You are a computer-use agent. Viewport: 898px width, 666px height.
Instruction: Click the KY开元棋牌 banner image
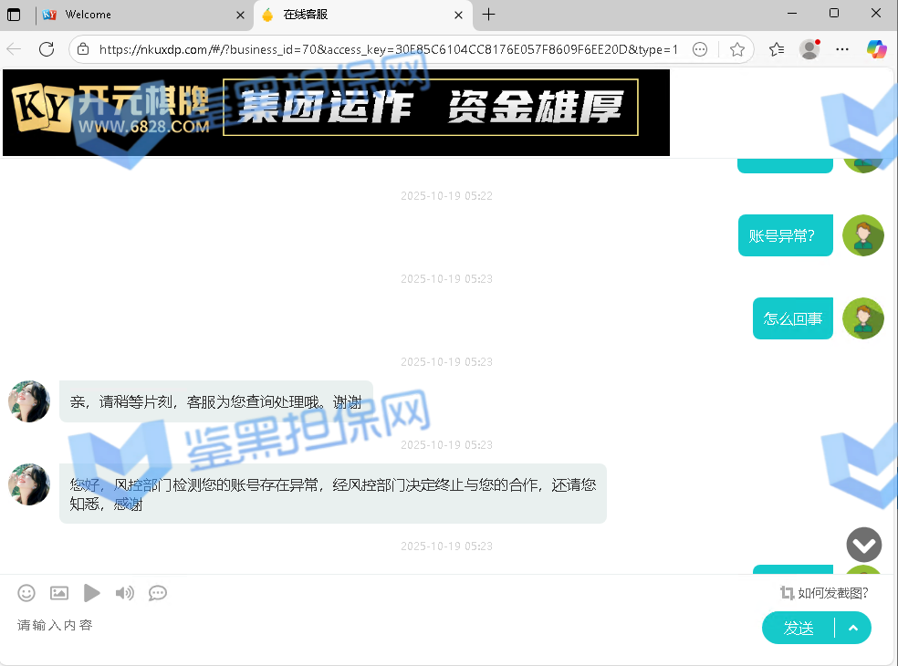coord(336,112)
